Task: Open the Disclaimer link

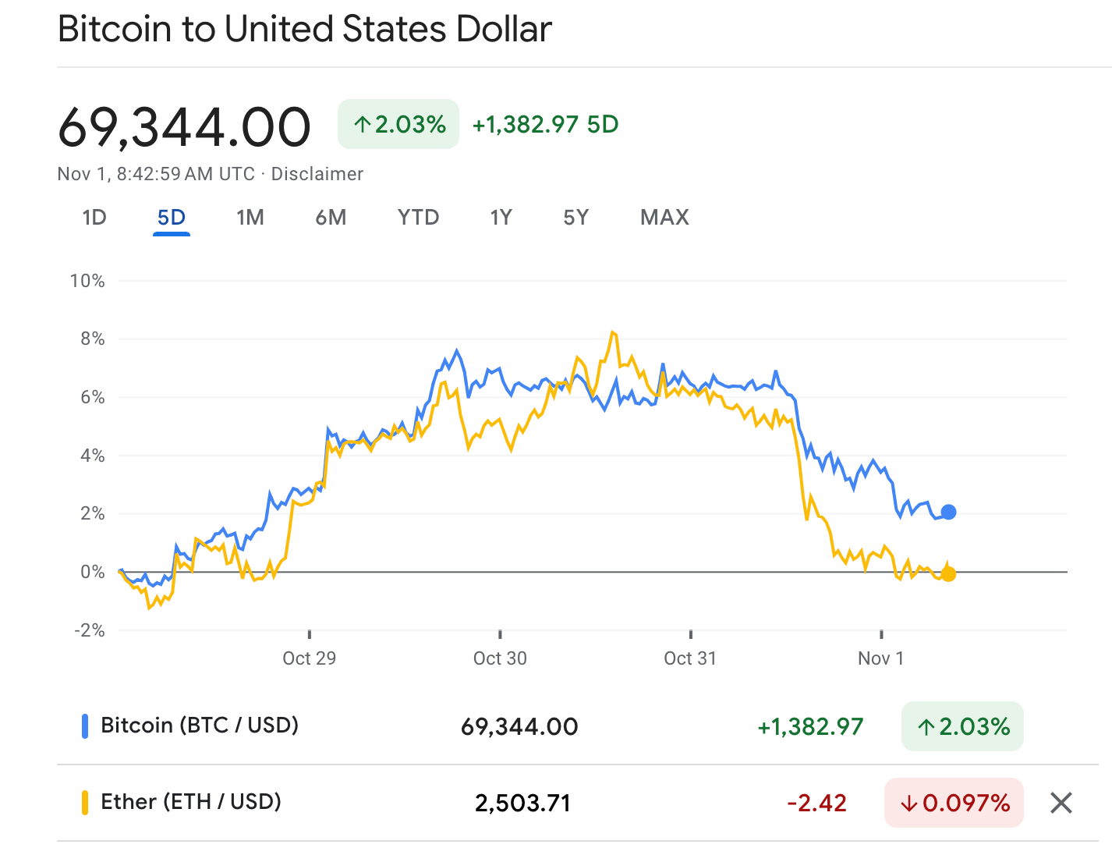Action: pos(317,174)
